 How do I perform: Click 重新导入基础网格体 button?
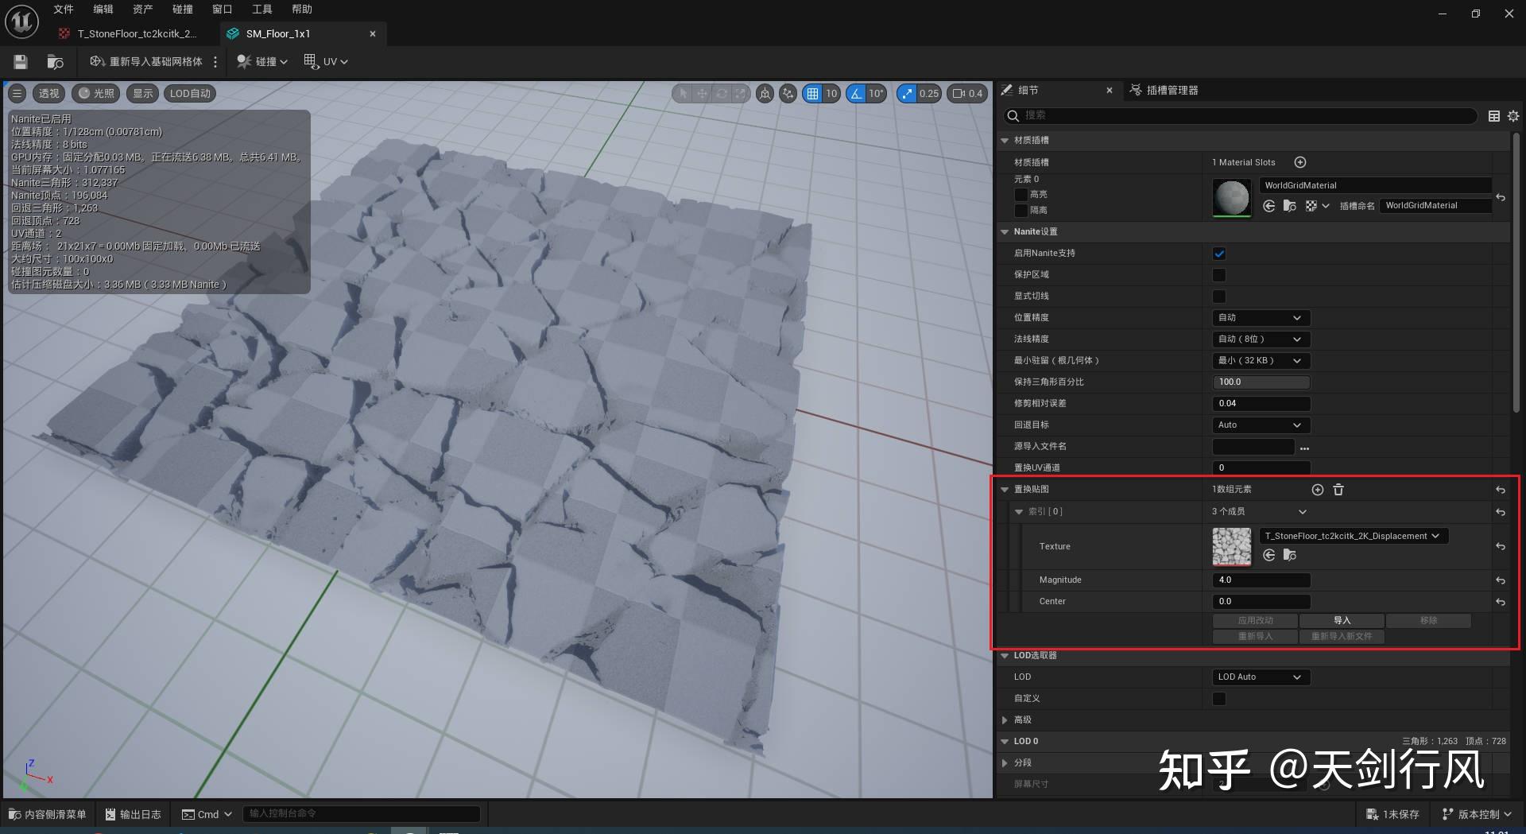tap(147, 62)
